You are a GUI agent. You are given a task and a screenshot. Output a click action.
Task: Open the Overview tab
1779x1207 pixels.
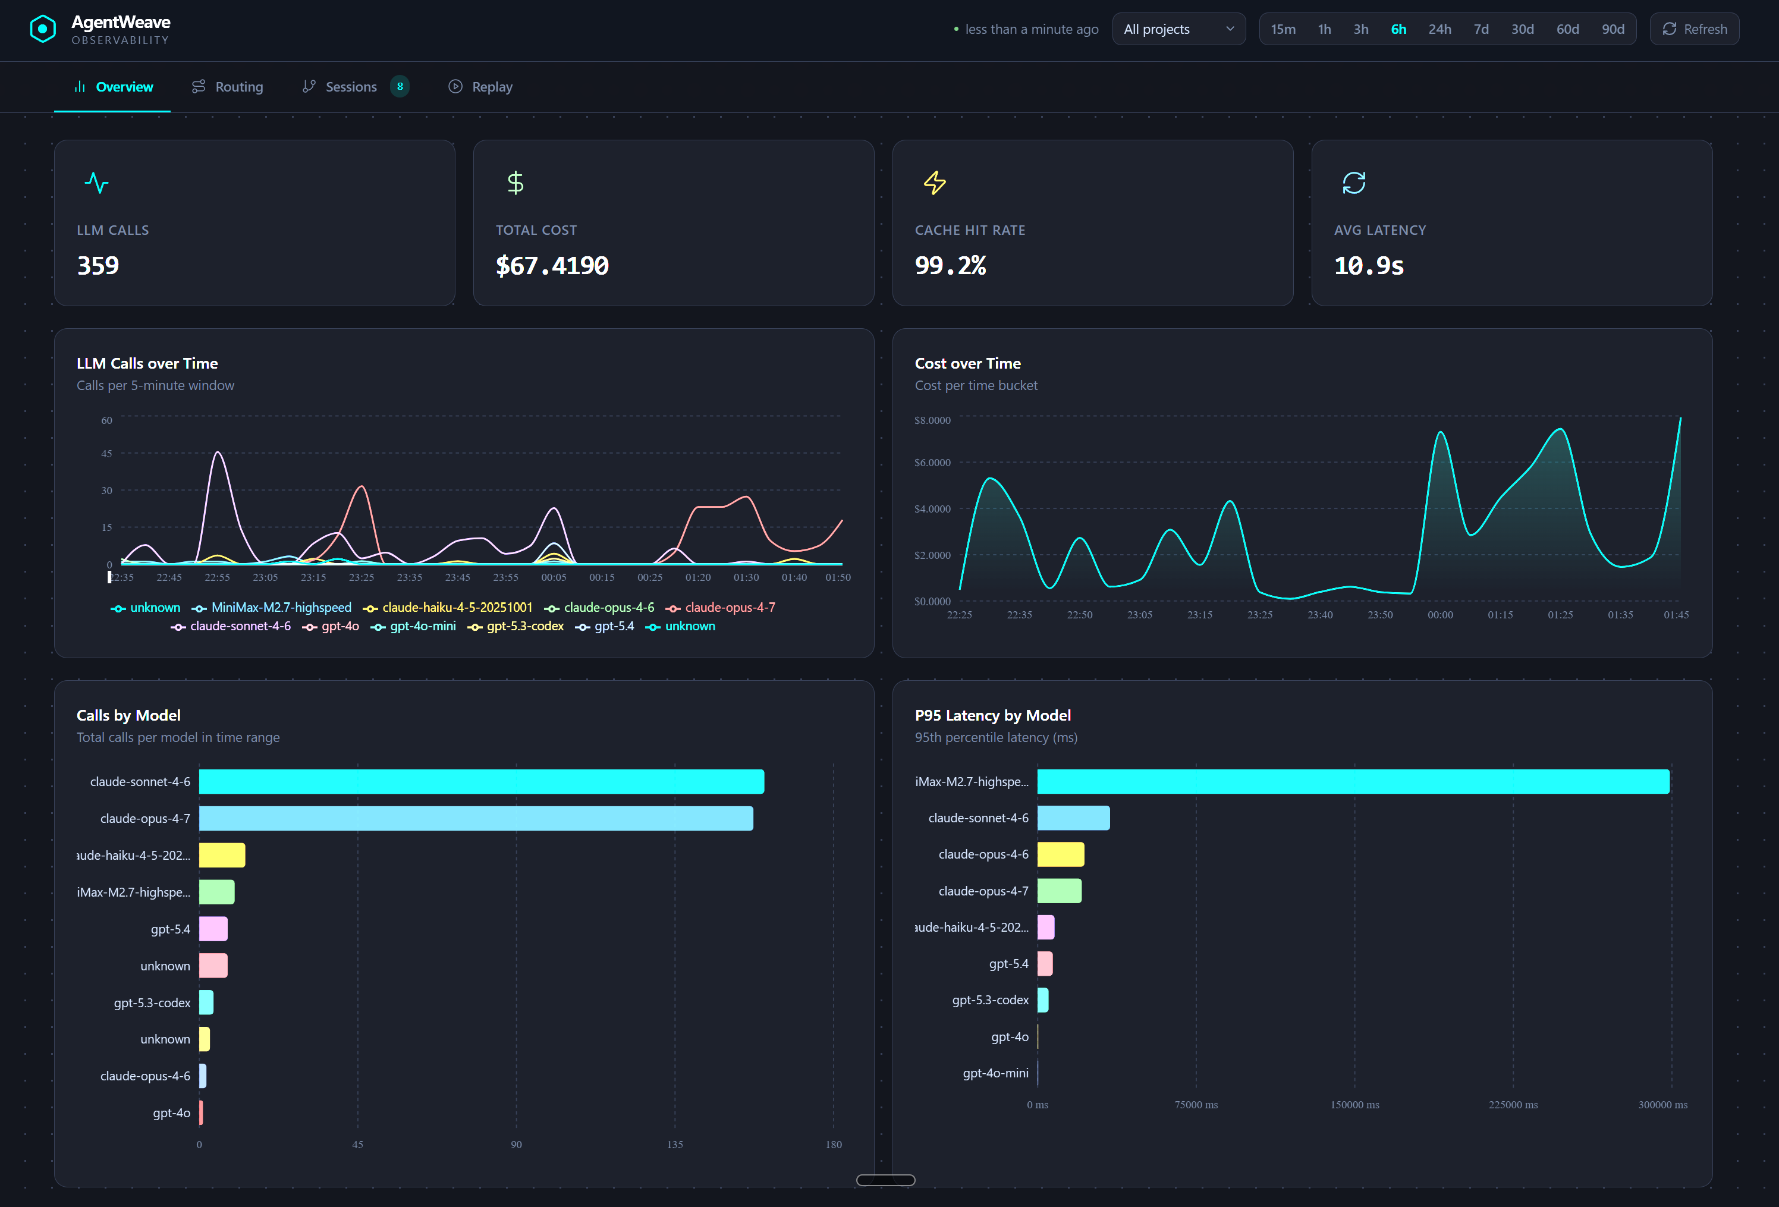tap(112, 86)
